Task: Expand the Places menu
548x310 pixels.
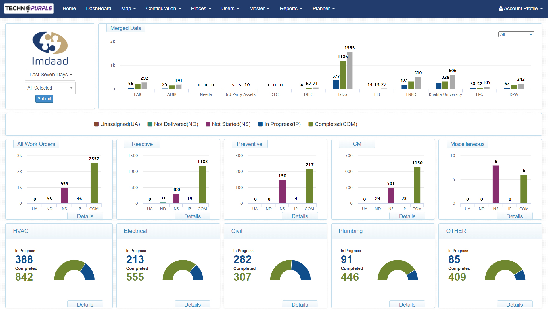Action: point(201,9)
